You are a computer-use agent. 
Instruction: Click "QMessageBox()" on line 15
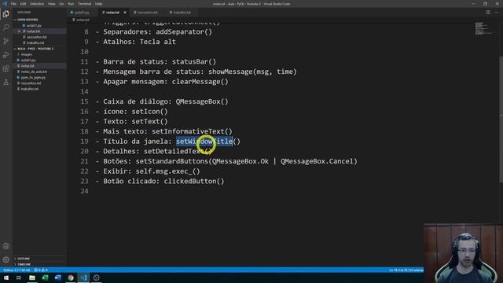pos(202,101)
